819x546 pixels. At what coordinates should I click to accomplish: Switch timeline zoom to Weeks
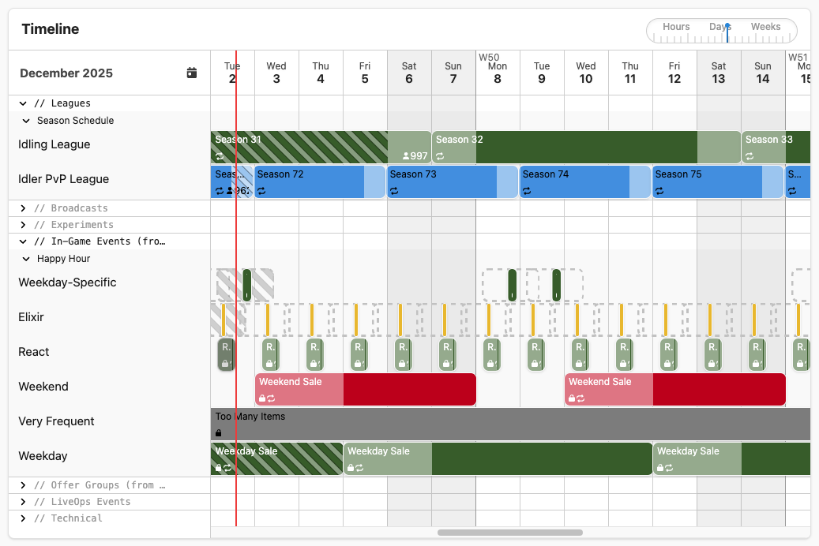coord(765,26)
